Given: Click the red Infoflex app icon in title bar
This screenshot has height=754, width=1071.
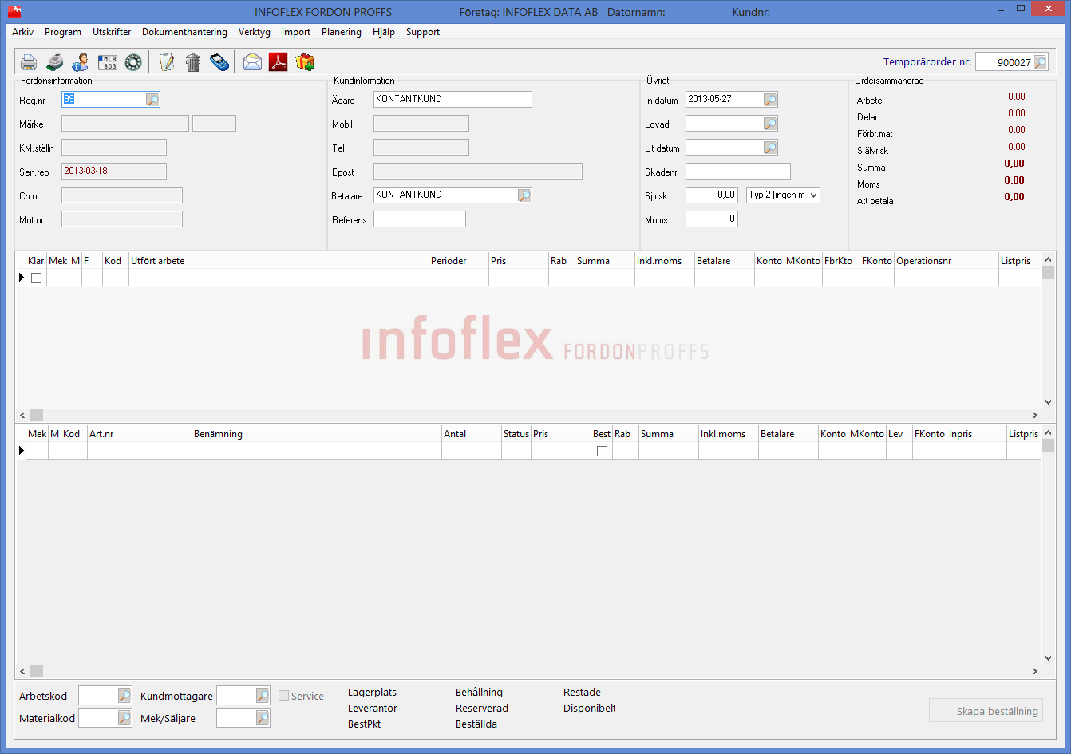Looking at the screenshot, I should [14, 12].
